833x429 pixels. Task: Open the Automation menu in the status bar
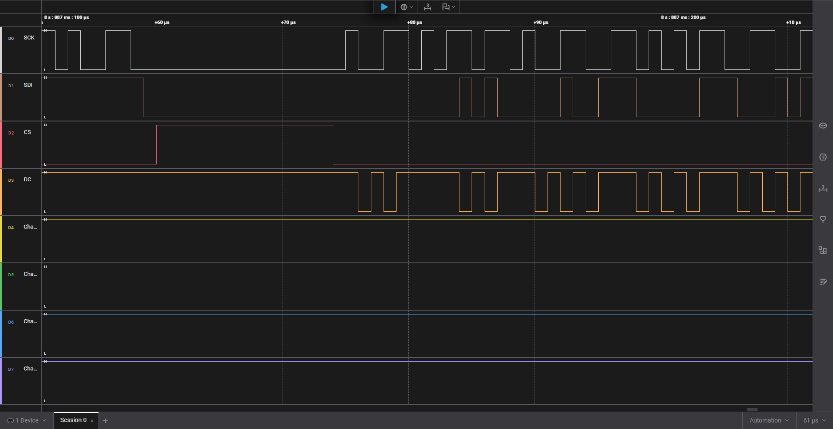pos(768,420)
